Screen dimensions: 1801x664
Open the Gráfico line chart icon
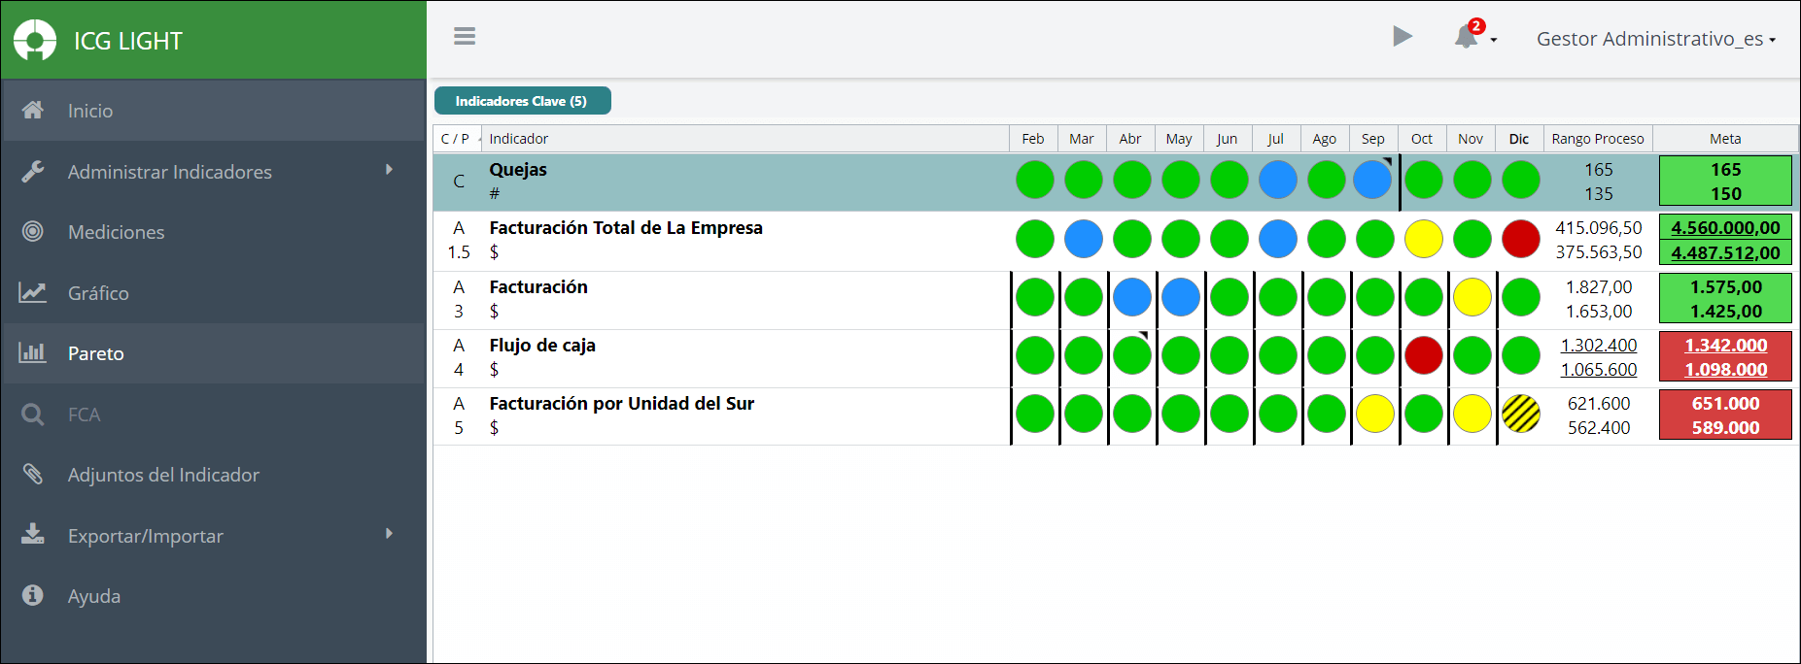tap(33, 292)
